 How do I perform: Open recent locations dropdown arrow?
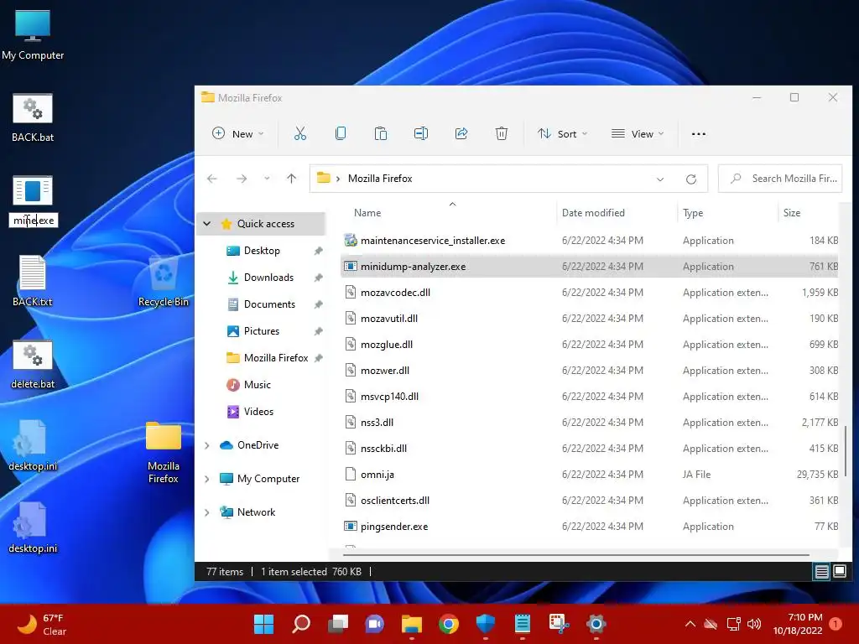click(x=267, y=179)
